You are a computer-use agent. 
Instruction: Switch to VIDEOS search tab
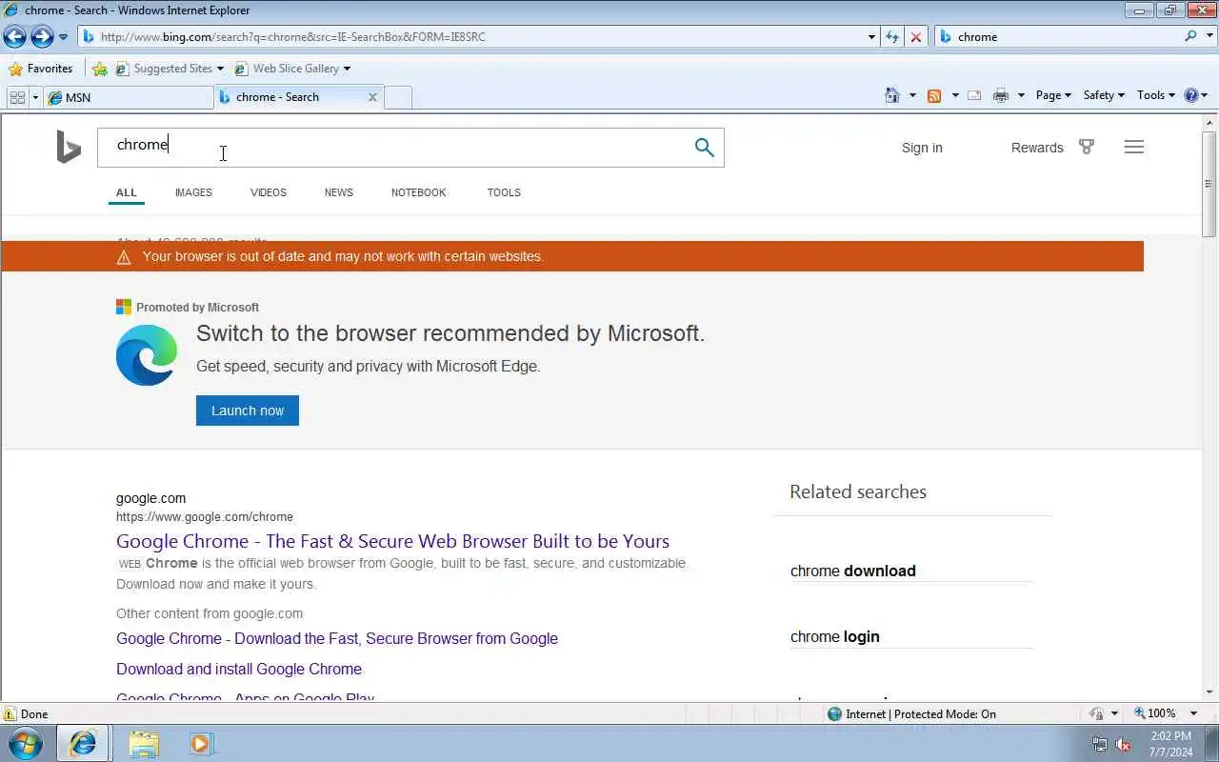pos(269,192)
